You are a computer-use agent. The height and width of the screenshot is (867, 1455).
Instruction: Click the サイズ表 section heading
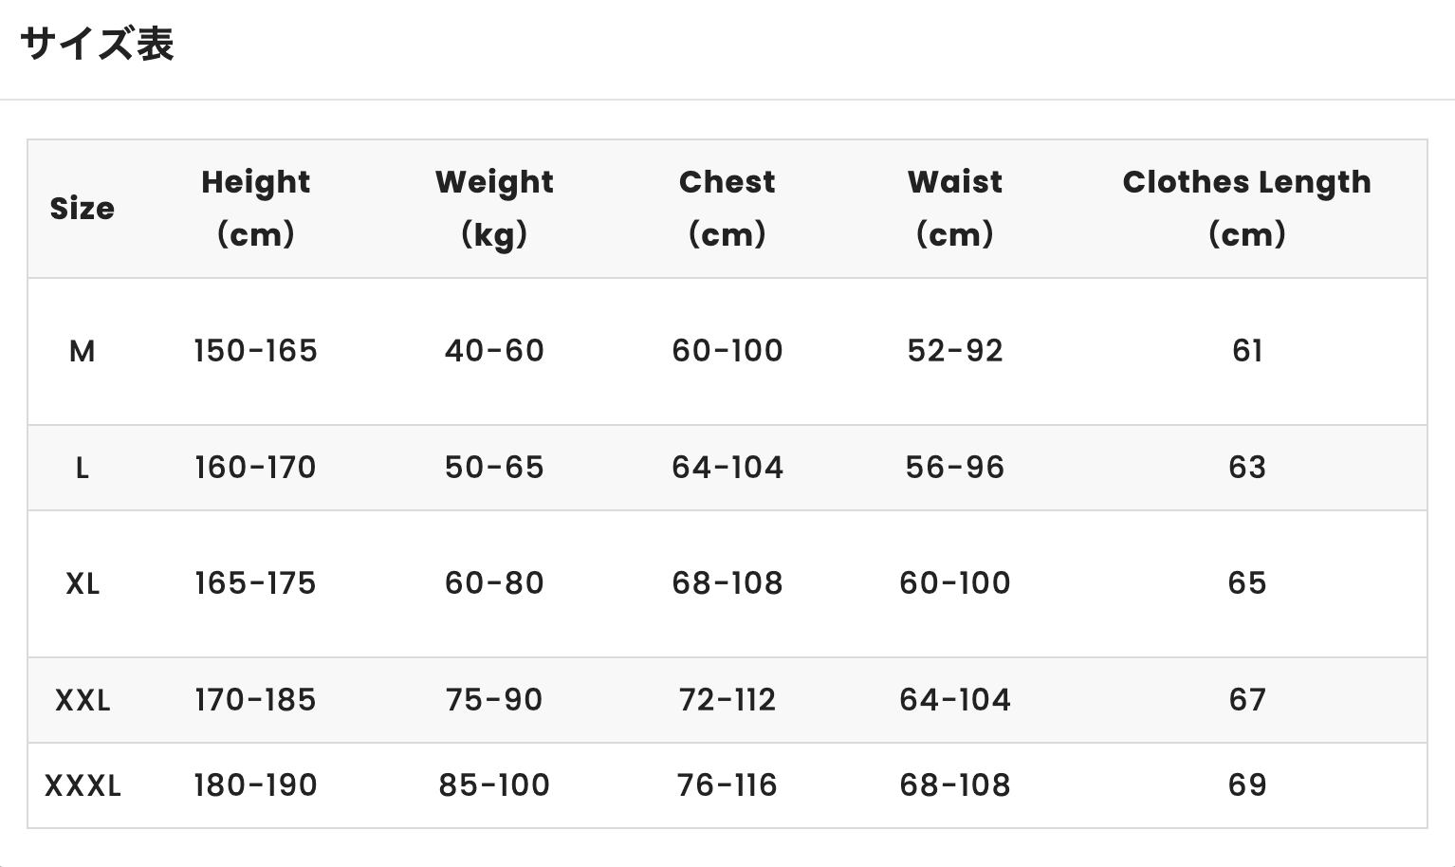97,45
